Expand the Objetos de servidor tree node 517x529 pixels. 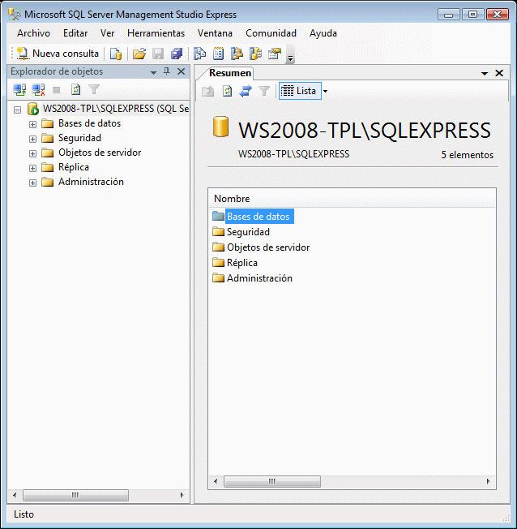pos(32,154)
